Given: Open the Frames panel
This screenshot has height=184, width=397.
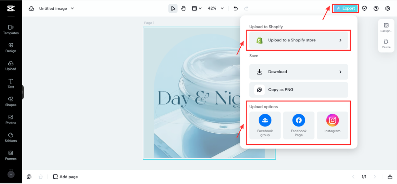Looking at the screenshot, I should (11, 155).
